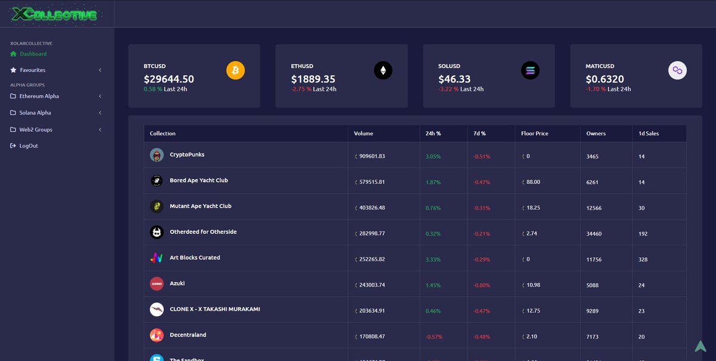Expand the Ethereum Alpha chevron
The width and height of the screenshot is (716, 361).
tap(100, 96)
